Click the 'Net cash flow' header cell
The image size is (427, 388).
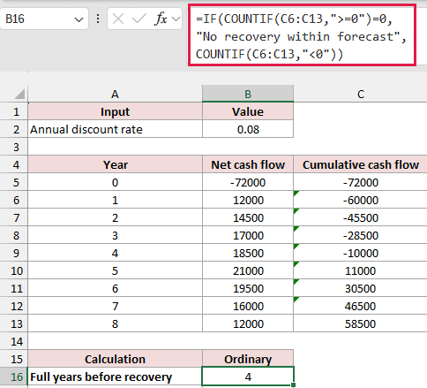click(248, 164)
